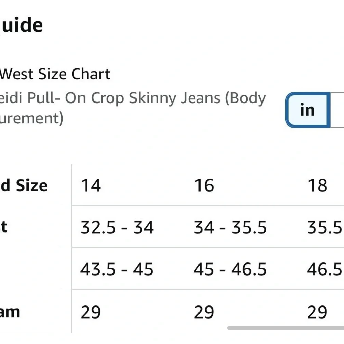Click the Inseam row header label
Screen dimensions: 344x344
tap(10, 312)
